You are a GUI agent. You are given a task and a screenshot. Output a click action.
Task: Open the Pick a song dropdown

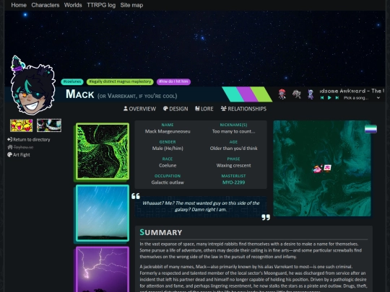(x=362, y=98)
